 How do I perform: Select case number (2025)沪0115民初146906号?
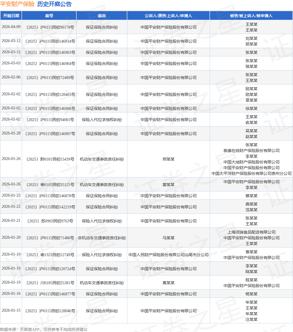[x=50, y=108]
